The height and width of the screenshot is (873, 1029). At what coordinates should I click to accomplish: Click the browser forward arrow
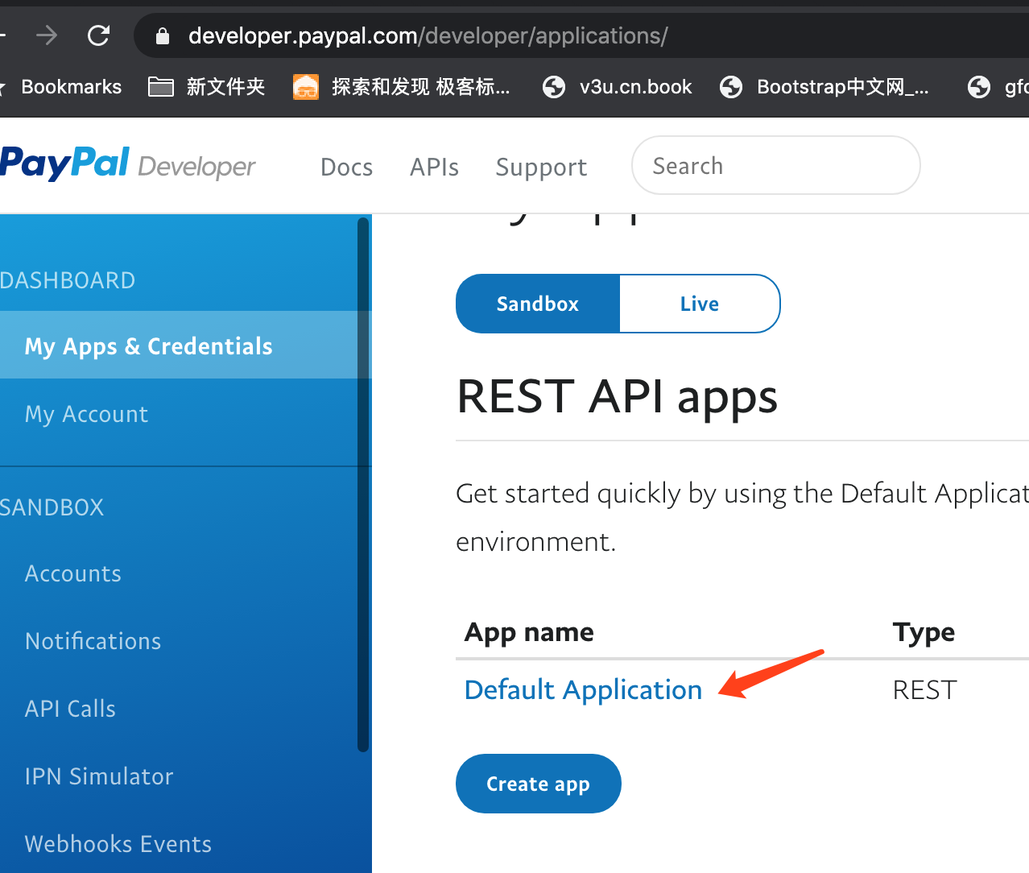47,35
